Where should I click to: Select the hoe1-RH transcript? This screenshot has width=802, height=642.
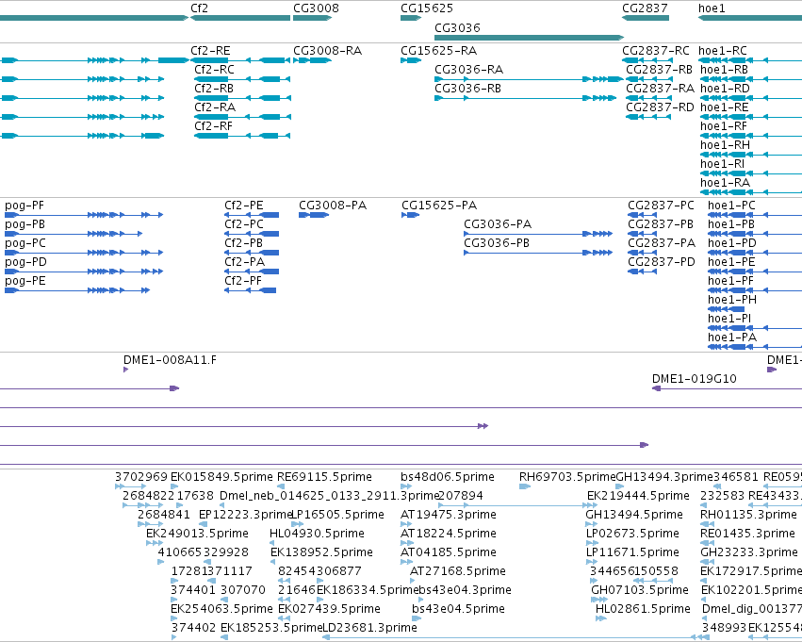751,155
